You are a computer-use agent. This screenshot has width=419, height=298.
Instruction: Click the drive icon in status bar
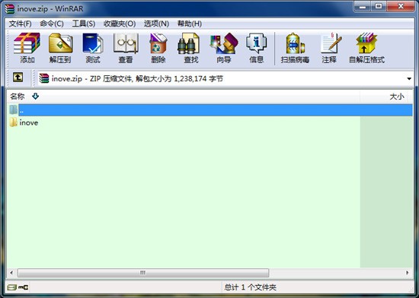tap(12, 287)
